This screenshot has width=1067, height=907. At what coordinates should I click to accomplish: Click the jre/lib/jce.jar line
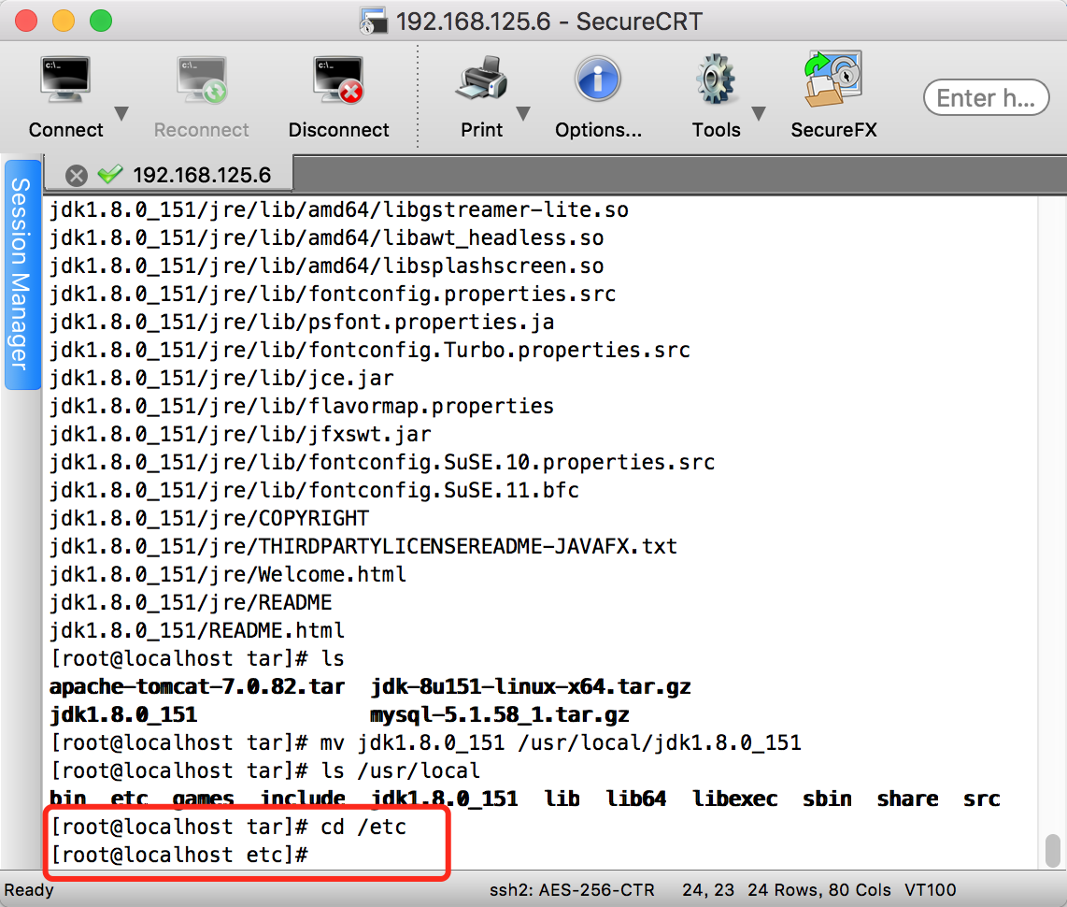221,378
